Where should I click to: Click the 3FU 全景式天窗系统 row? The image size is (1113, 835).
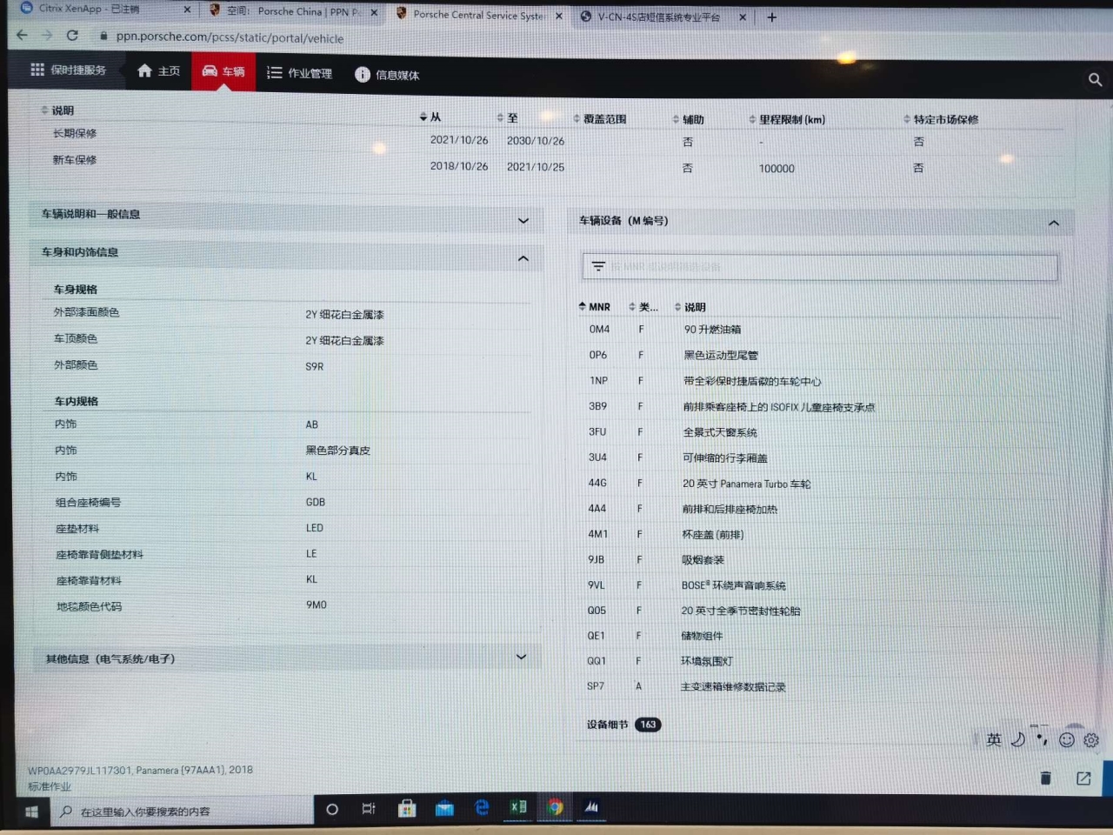coord(817,431)
